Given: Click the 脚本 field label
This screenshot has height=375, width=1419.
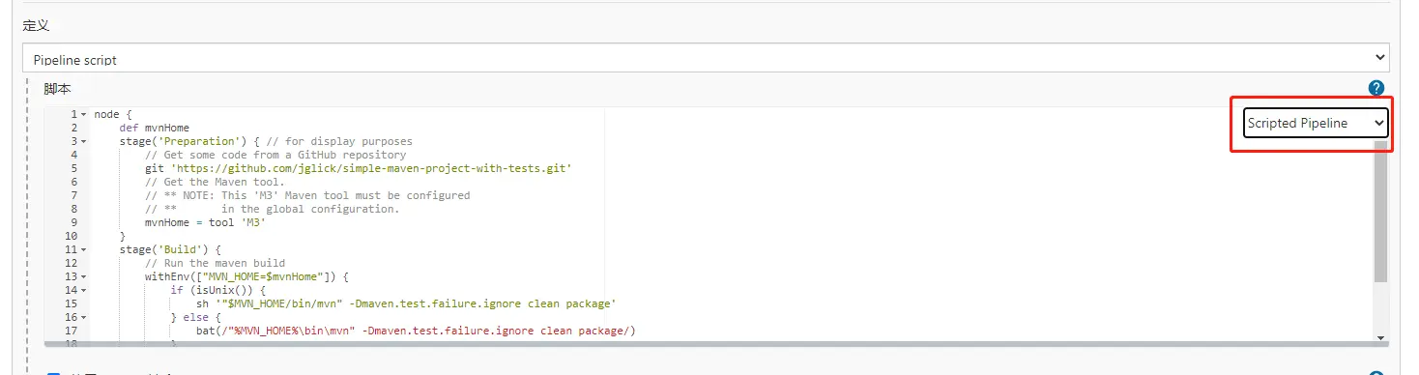Looking at the screenshot, I should (x=57, y=88).
